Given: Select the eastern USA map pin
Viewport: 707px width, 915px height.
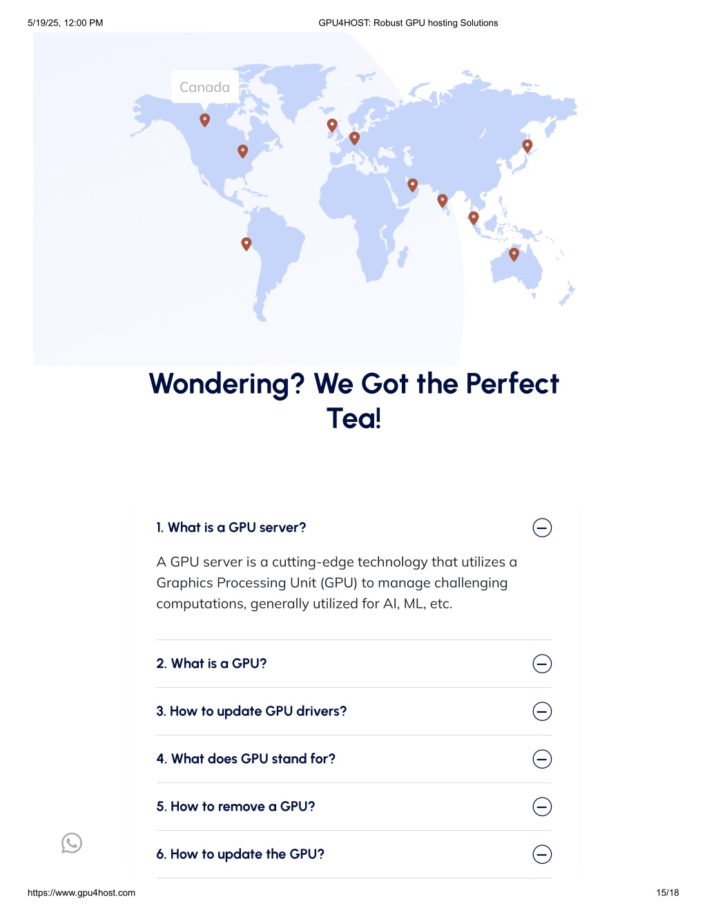Looking at the screenshot, I should 242,151.
